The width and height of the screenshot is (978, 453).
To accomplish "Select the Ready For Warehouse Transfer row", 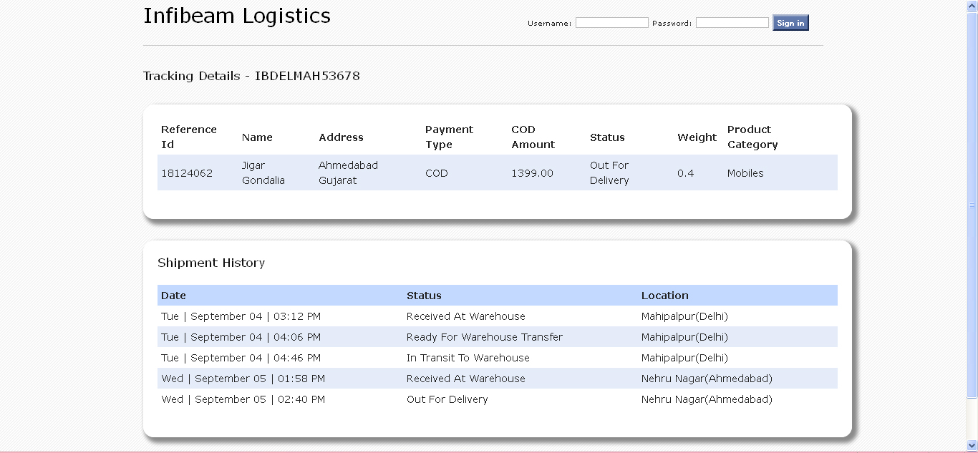I will coord(484,337).
